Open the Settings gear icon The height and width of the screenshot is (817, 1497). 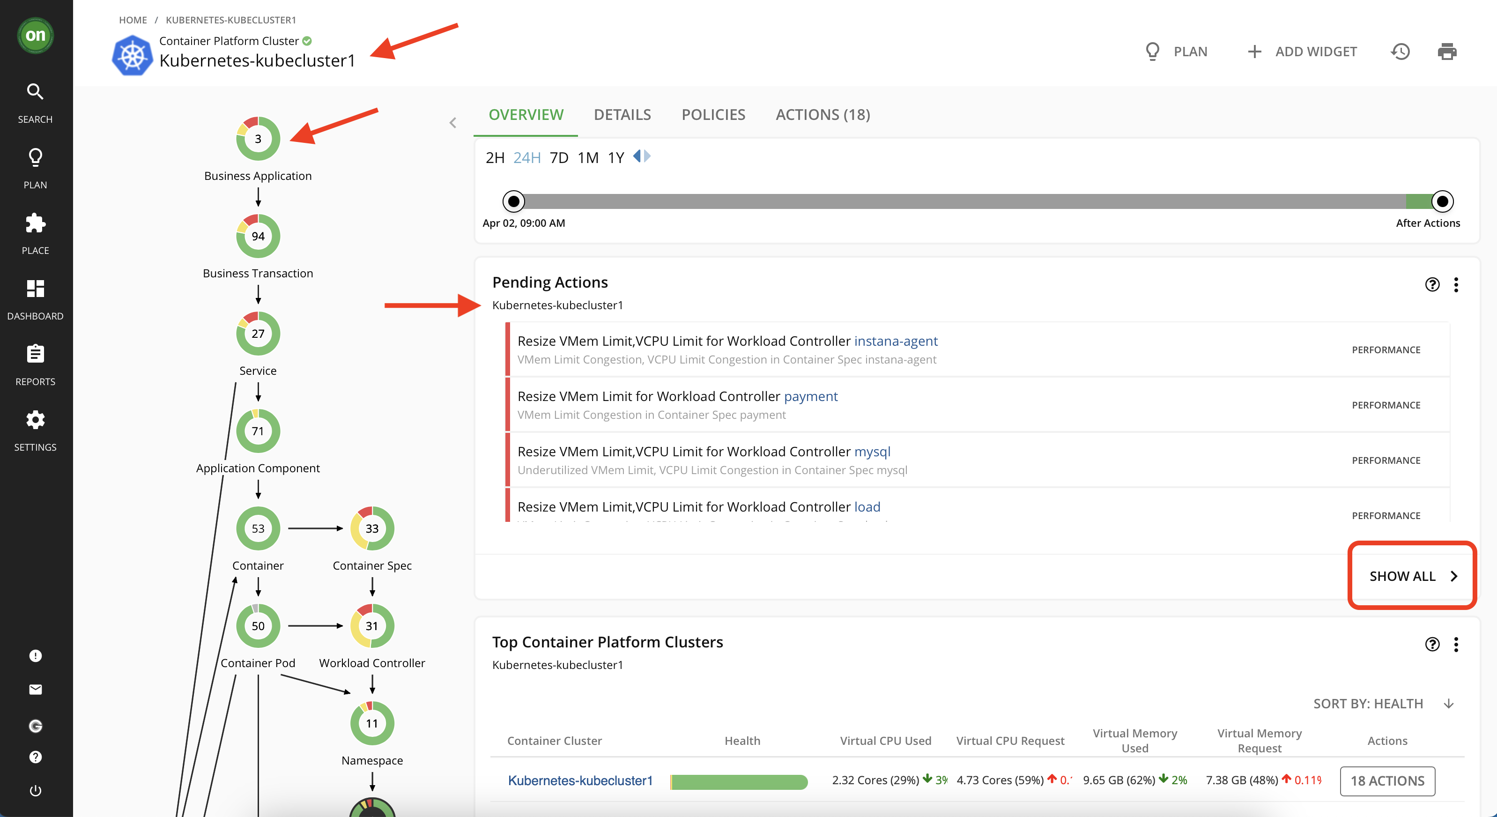tap(36, 431)
